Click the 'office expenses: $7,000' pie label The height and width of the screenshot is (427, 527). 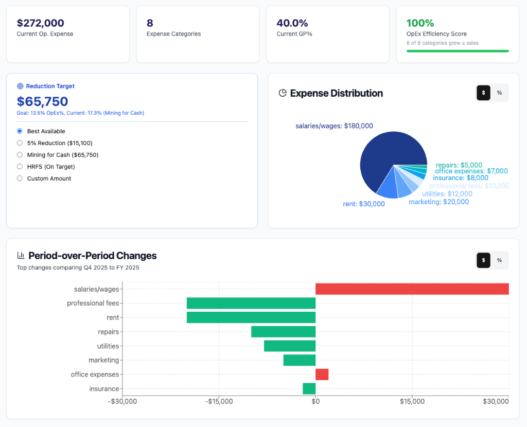click(471, 171)
